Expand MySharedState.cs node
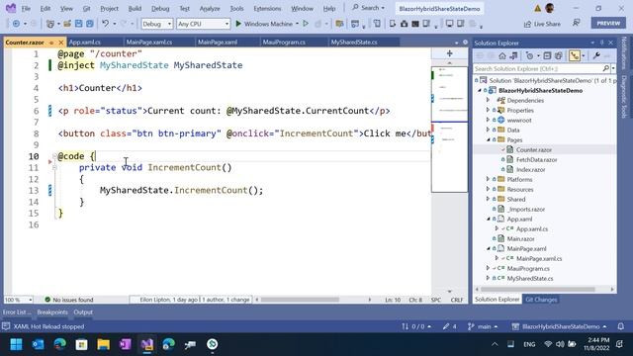 488,278
